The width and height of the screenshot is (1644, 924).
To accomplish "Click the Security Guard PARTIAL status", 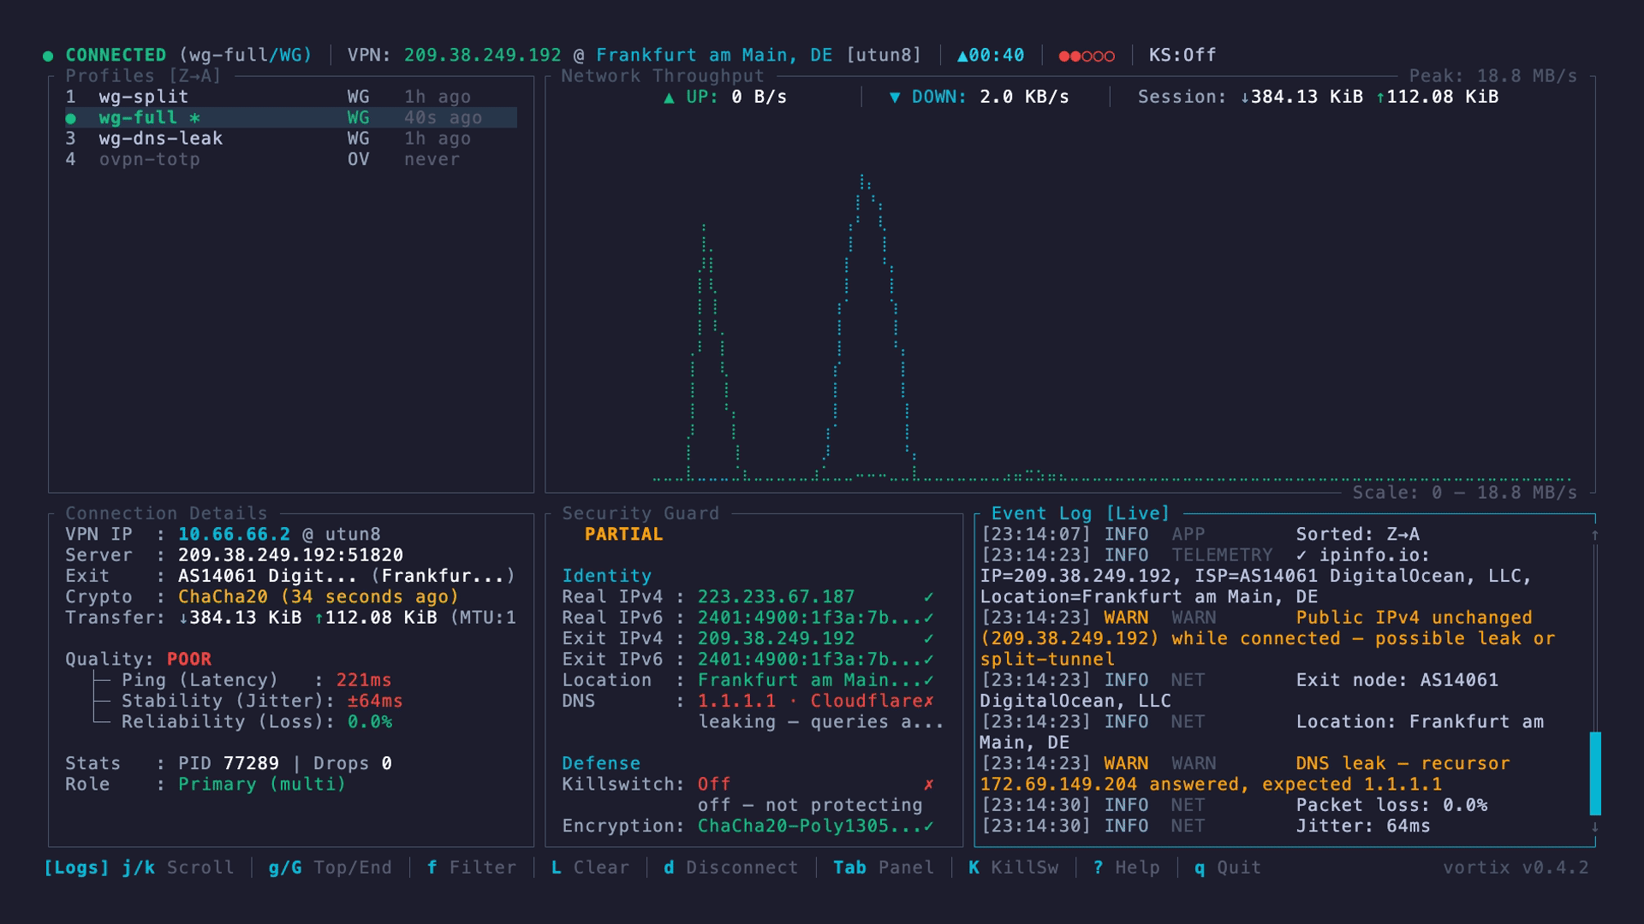I will click(623, 535).
